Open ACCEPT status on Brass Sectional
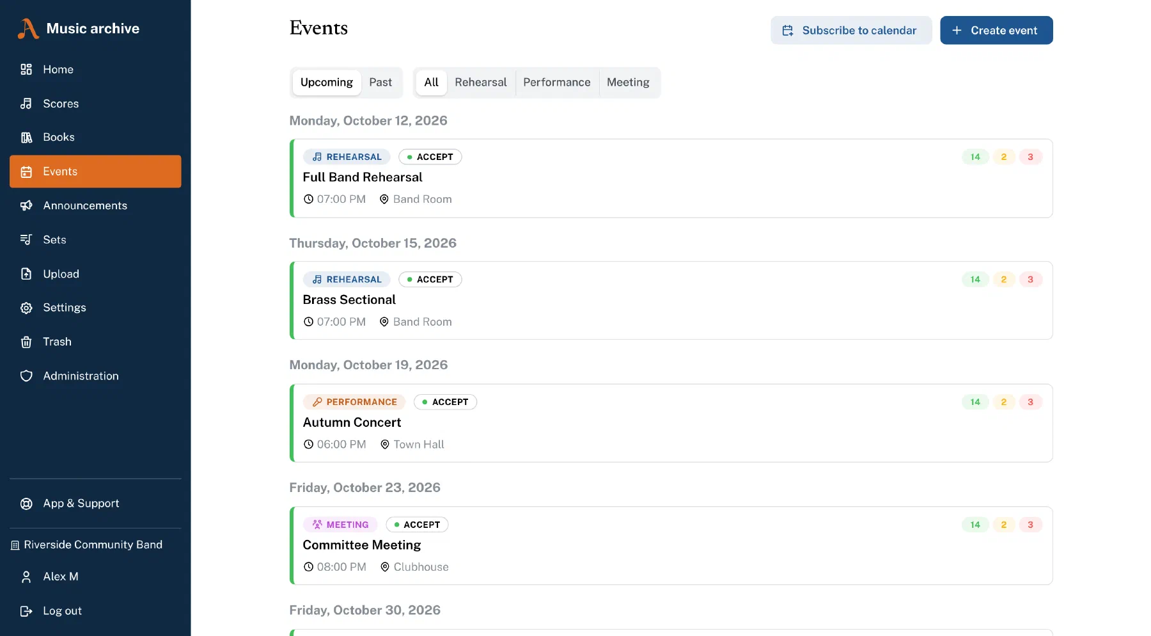The height and width of the screenshot is (636, 1151). pyautogui.click(x=430, y=280)
